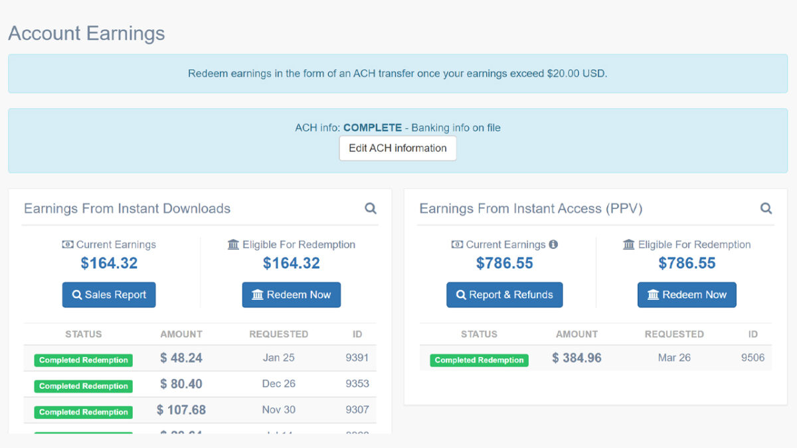Click Redeem Now for PPV earnings
This screenshot has height=448, width=797.
[x=687, y=295]
